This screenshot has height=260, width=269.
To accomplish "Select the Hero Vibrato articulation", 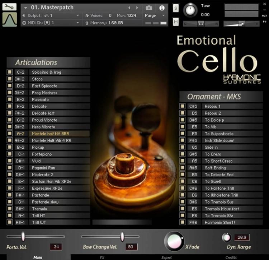I will click(59, 127).
